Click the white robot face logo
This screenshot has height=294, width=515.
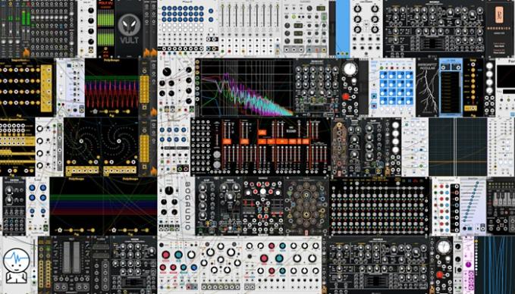coord(16,265)
